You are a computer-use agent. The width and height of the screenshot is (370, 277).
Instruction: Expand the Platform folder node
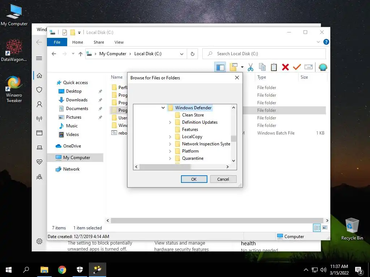click(x=170, y=151)
